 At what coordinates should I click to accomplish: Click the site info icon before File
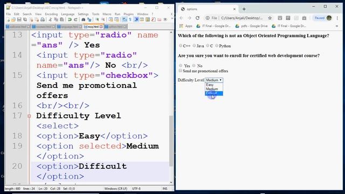point(208,18)
